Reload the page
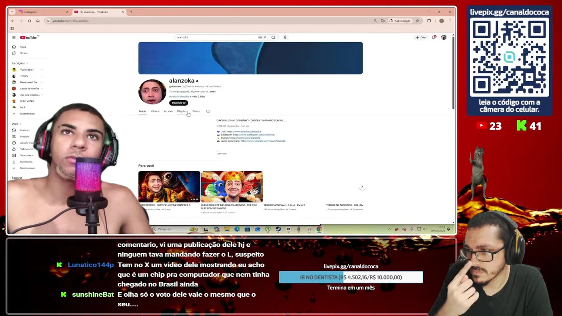This screenshot has width=562, height=316. coord(29,21)
